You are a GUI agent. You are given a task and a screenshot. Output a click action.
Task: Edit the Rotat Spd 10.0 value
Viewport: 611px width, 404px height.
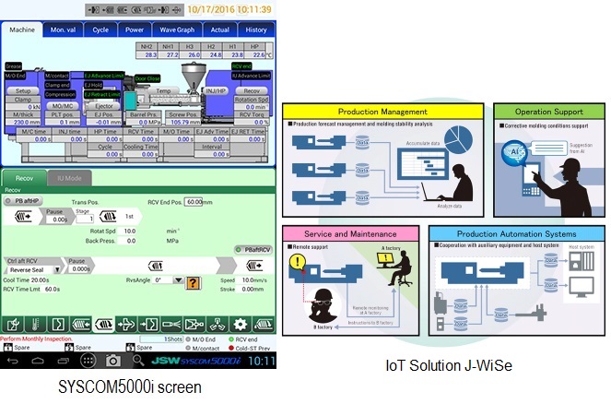[129, 231]
